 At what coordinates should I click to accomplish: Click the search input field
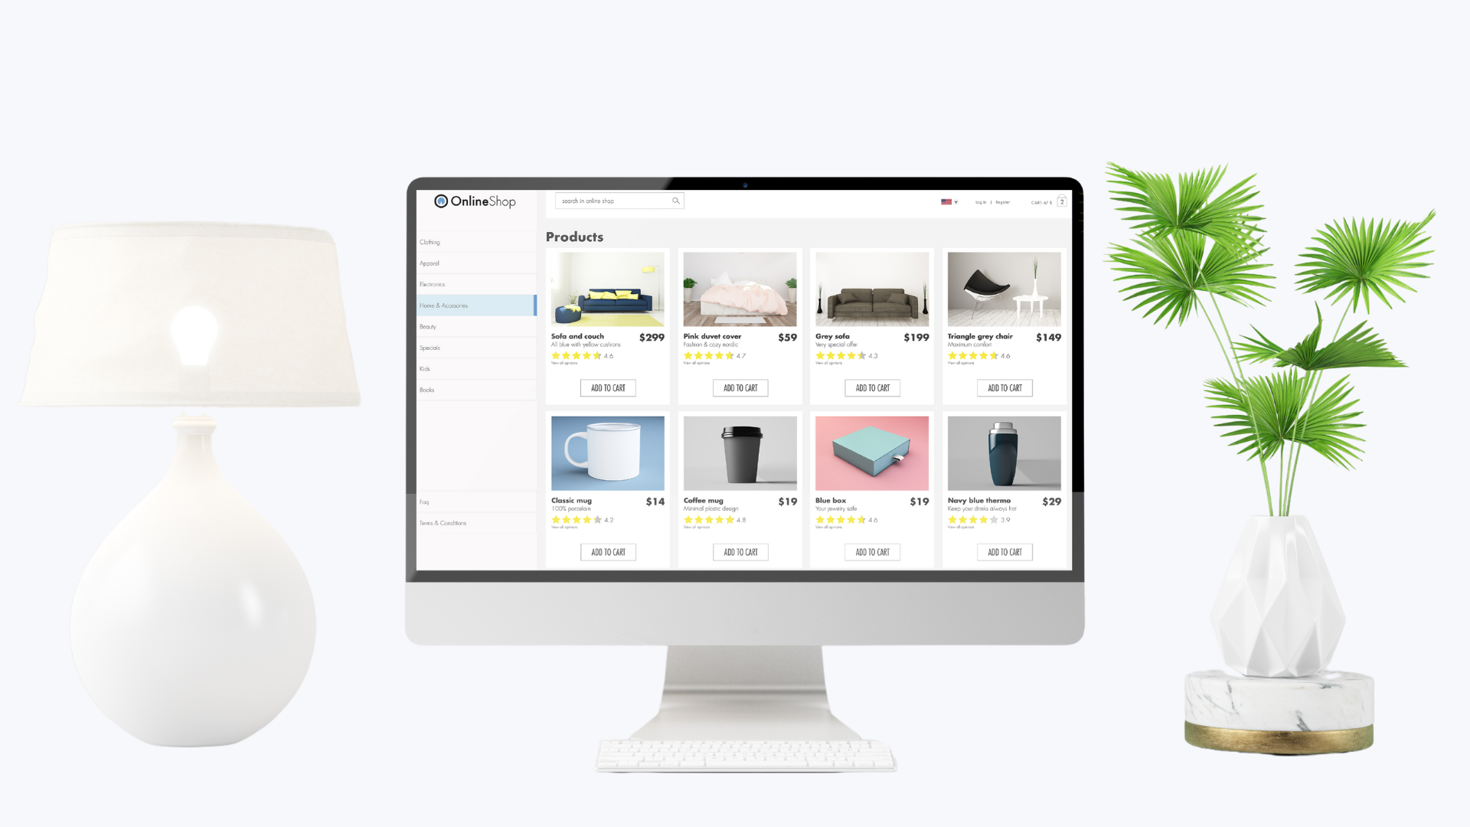click(616, 201)
